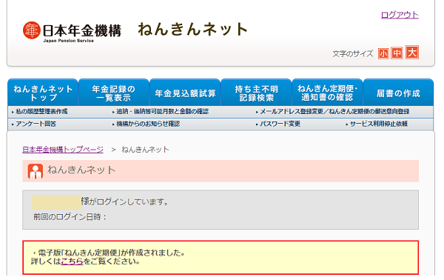Open メールアドレス登録変更 submenu link
Screen dimensions: 444x280
point(334,111)
